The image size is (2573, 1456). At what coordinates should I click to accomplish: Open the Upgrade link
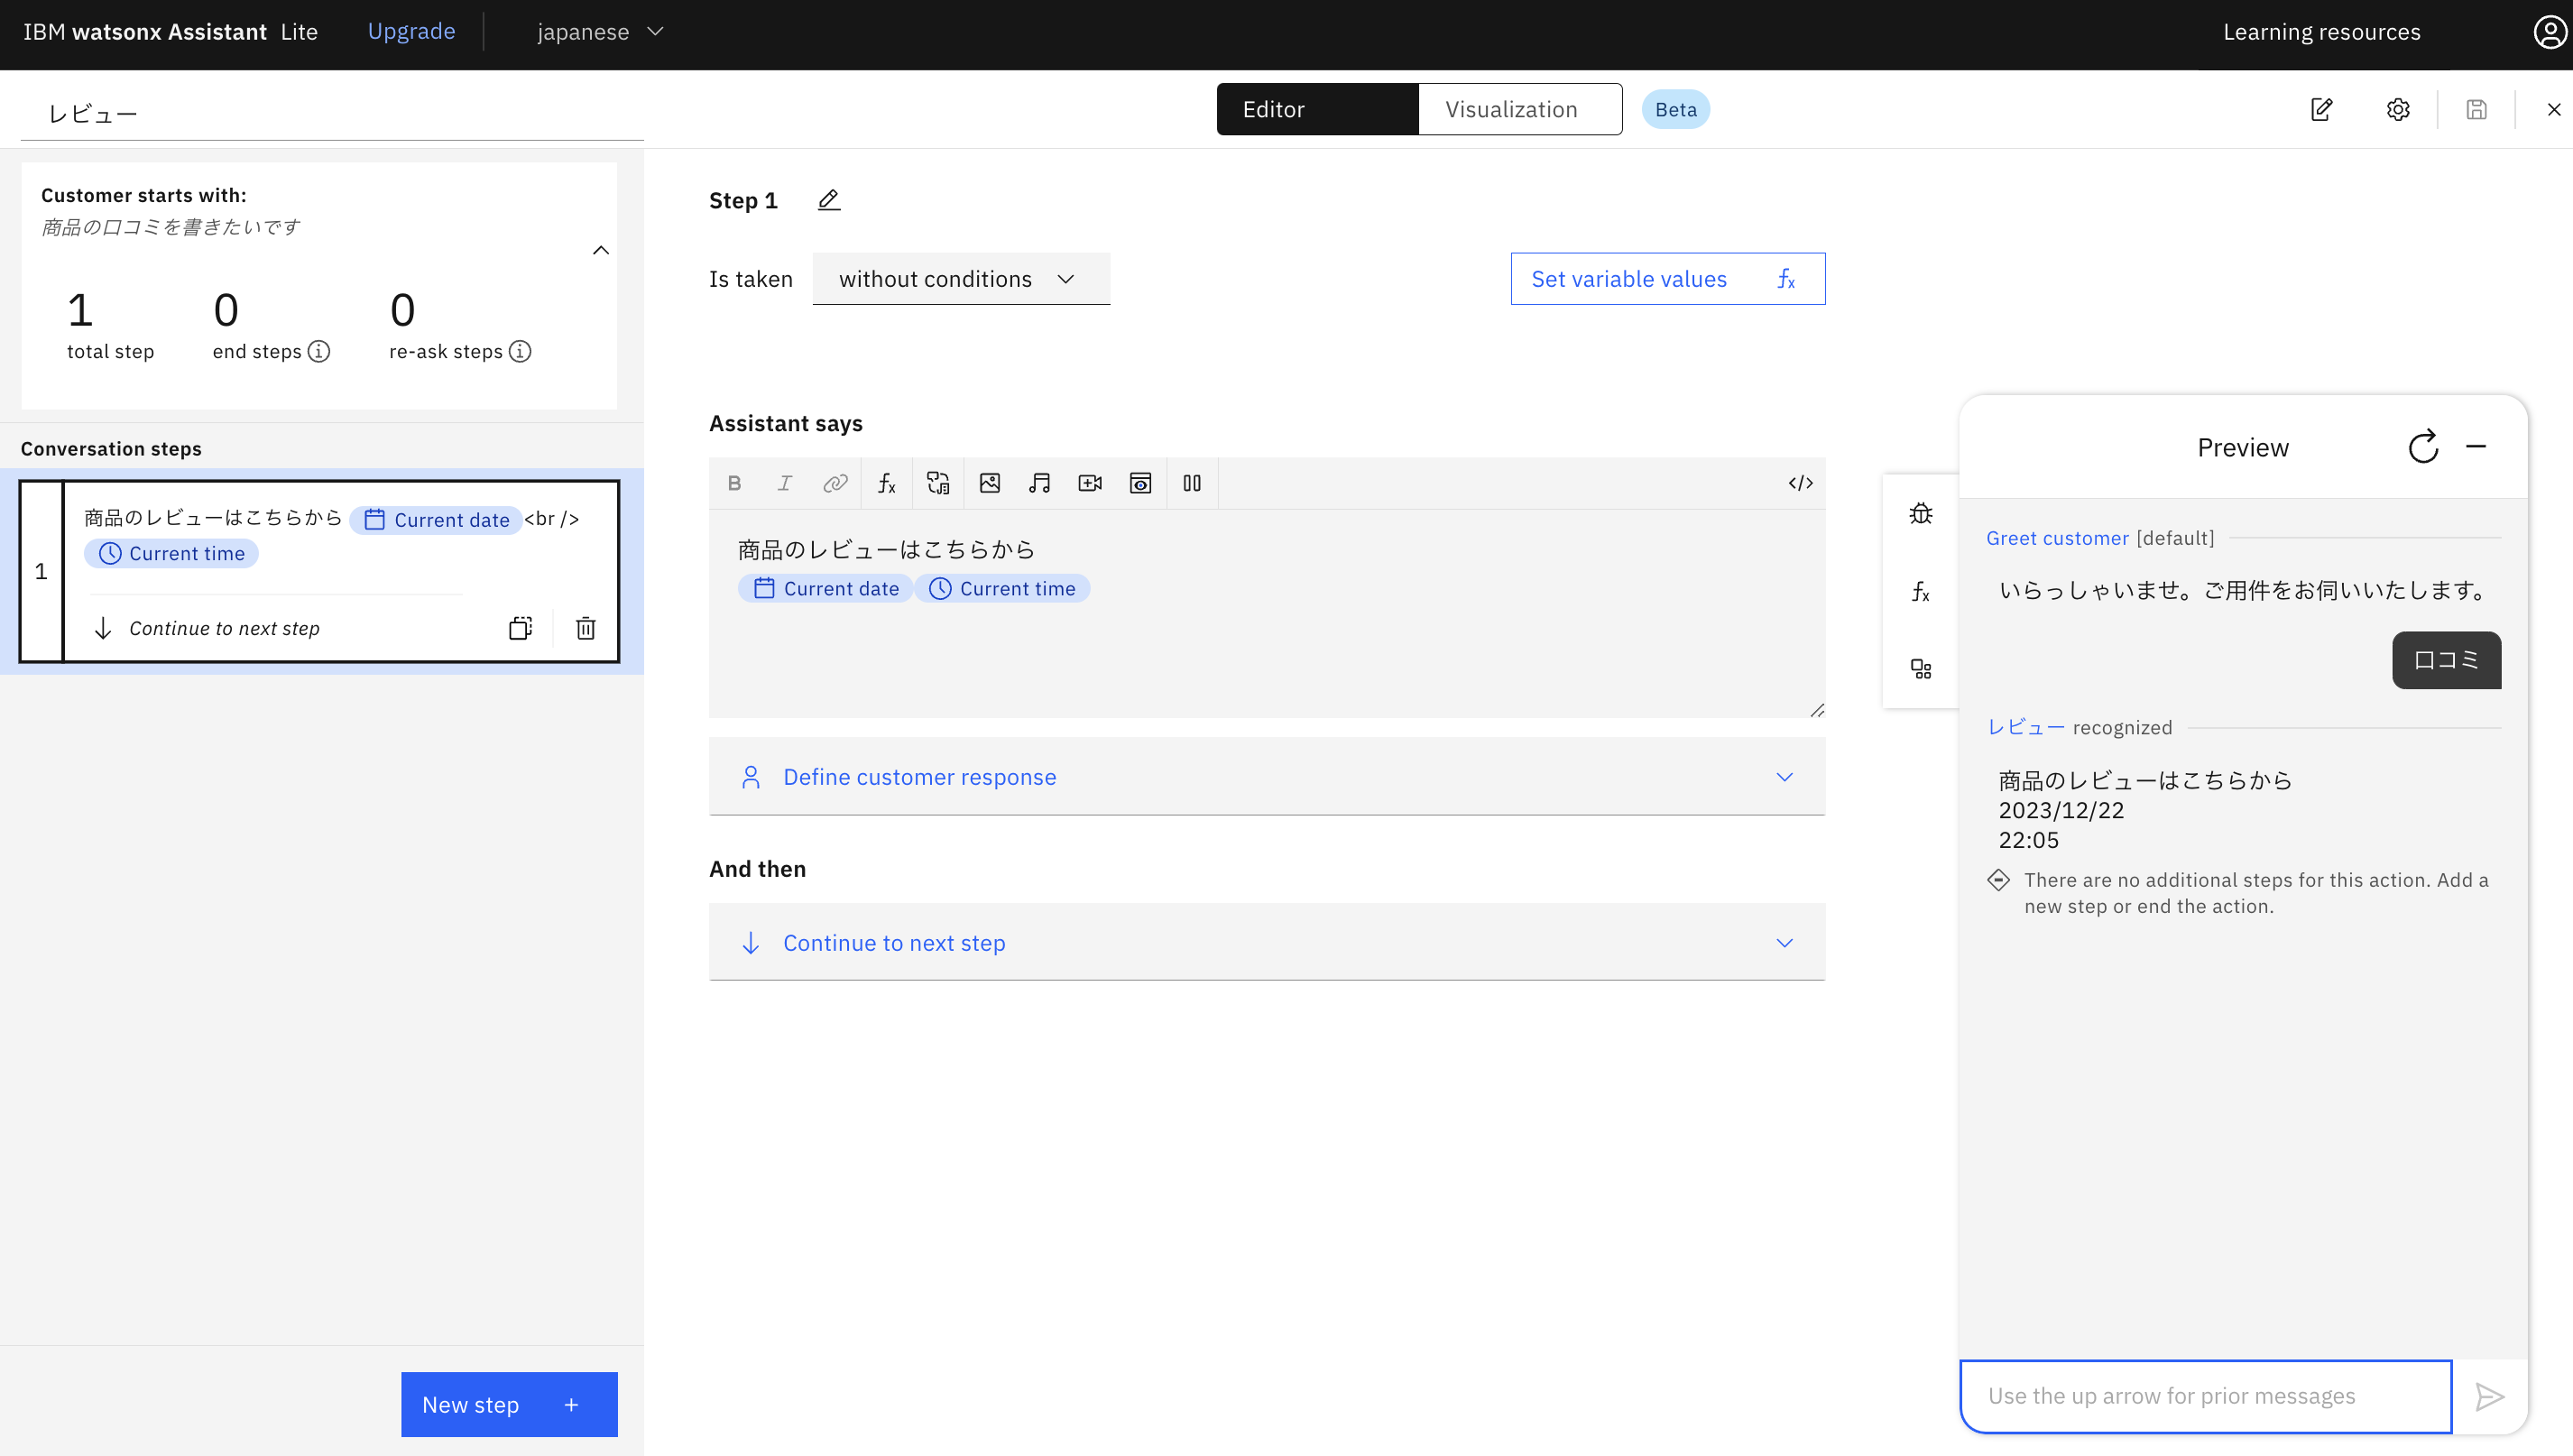(411, 32)
